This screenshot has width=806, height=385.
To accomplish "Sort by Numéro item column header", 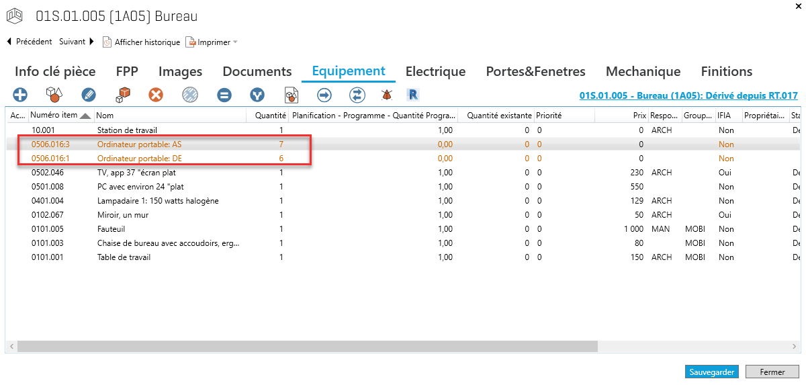I will tap(54, 116).
